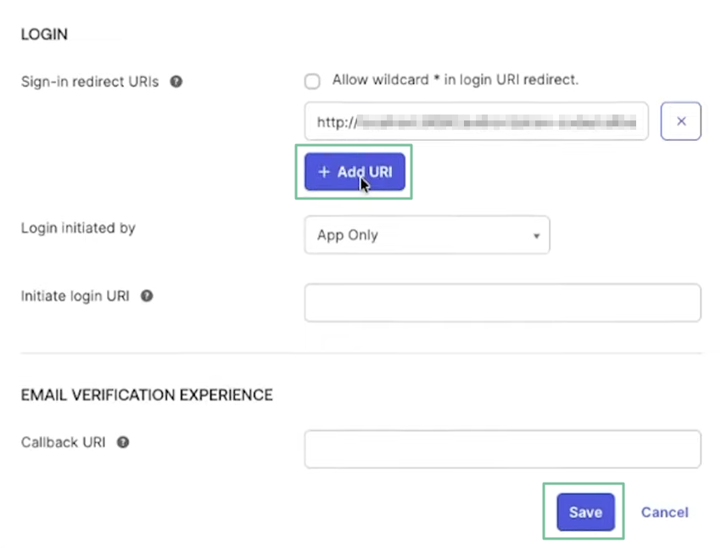Click the 'Sign-in redirect URIs' label
This screenshot has width=721, height=548.
click(x=90, y=82)
